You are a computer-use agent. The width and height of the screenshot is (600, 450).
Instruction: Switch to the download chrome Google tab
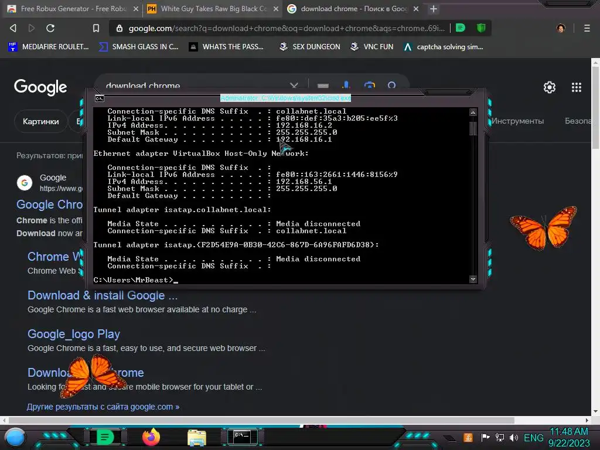(352, 8)
